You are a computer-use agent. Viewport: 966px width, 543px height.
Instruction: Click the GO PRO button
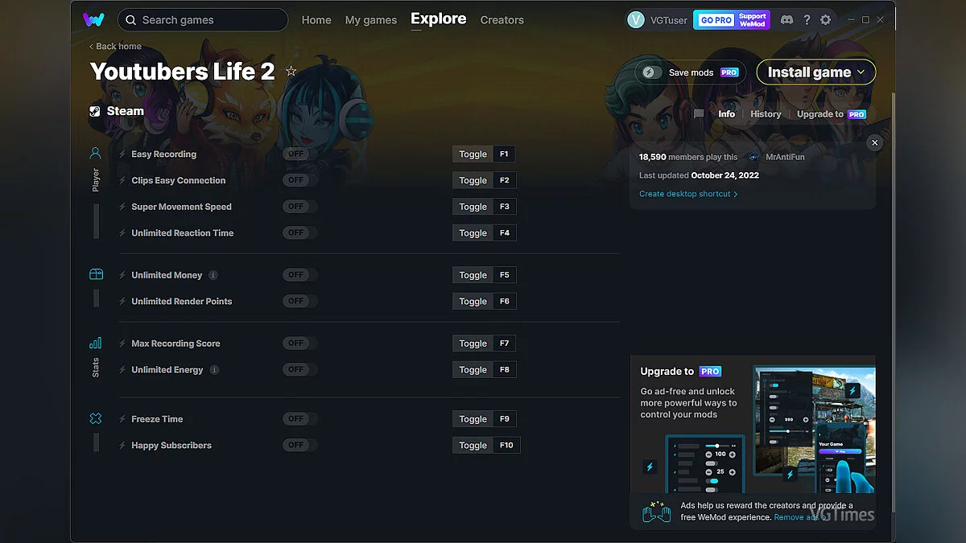(716, 20)
